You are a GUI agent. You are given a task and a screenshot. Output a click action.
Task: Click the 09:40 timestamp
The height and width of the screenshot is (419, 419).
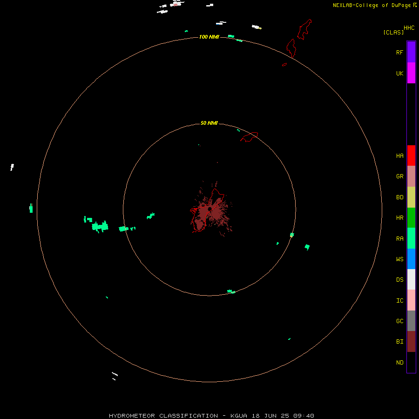pos(304,416)
